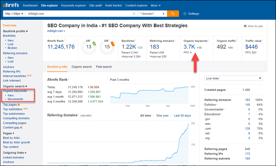The width and height of the screenshot is (276, 166).
Task: Collapse the Organic search sidebar section
Action: coord(15,86)
